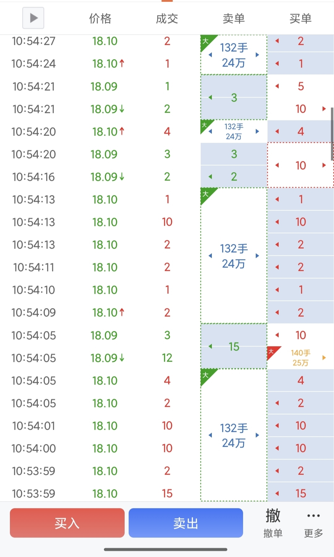
Task: Click the green 大 flag at 10:54:13 sell block
Action: 208,195
